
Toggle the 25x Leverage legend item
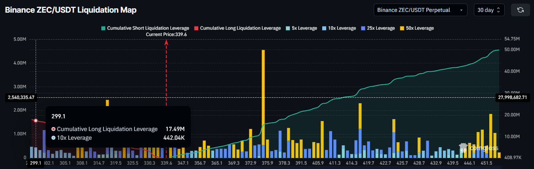[378, 28]
